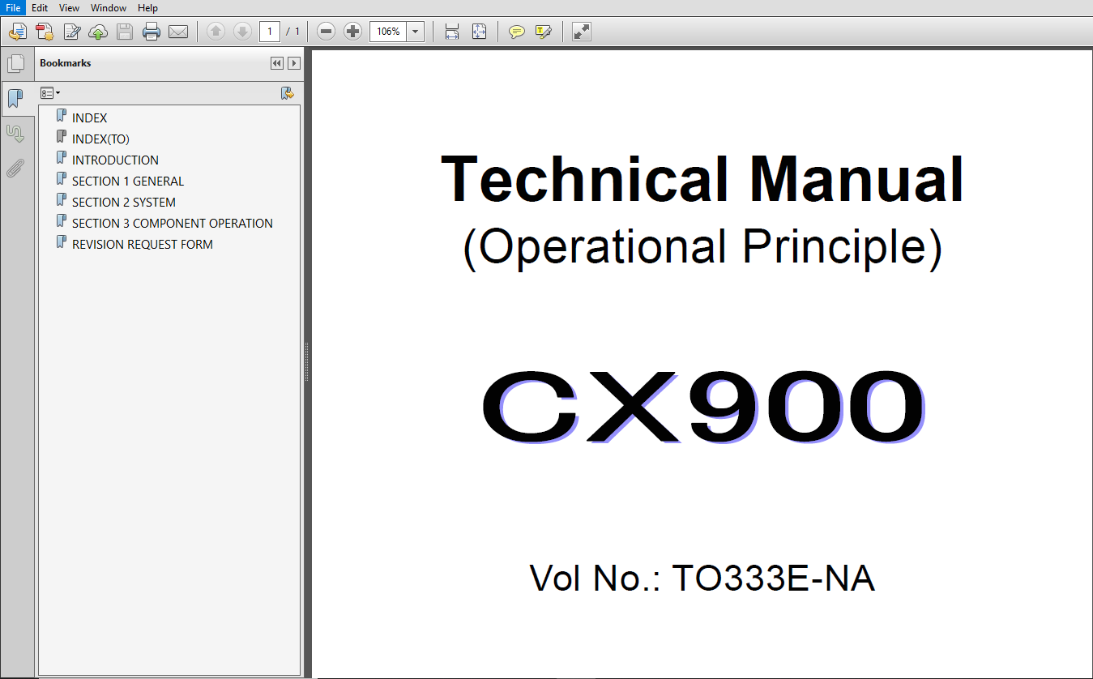The height and width of the screenshot is (679, 1093).
Task: Click the Edit/Sign document icon
Action: coord(71,32)
